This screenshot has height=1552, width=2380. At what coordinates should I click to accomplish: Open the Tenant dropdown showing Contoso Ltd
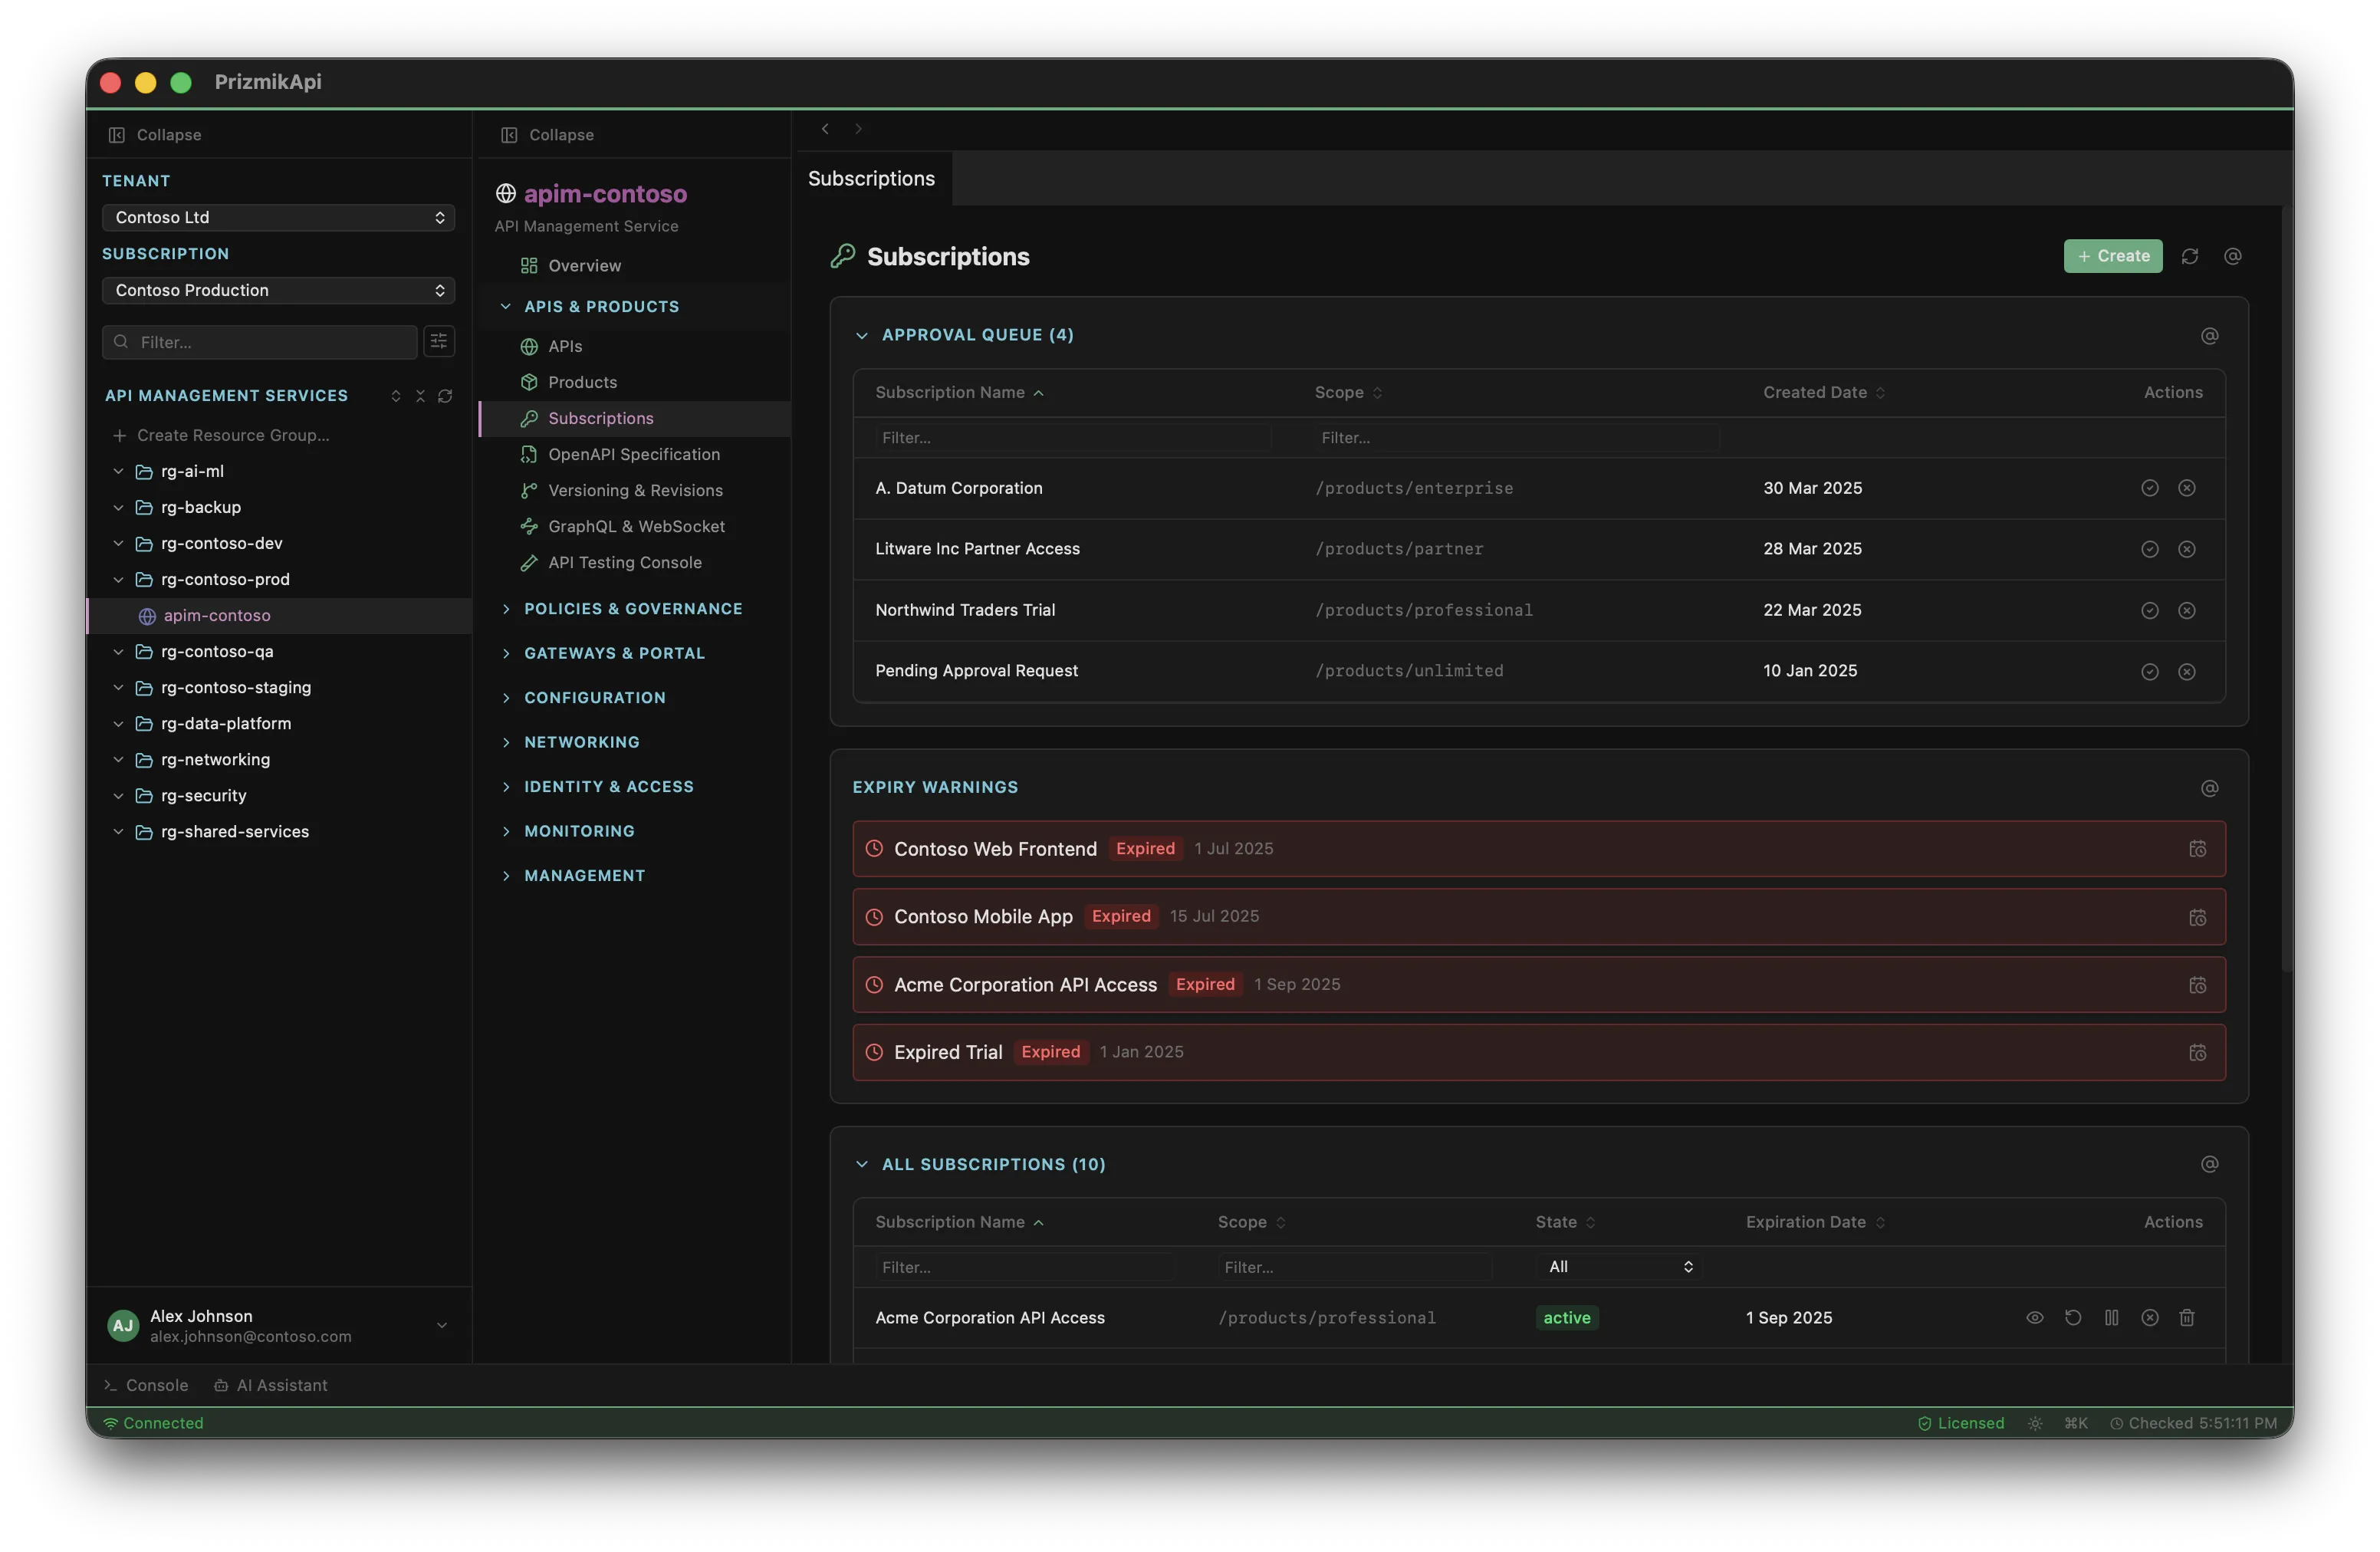pos(278,217)
